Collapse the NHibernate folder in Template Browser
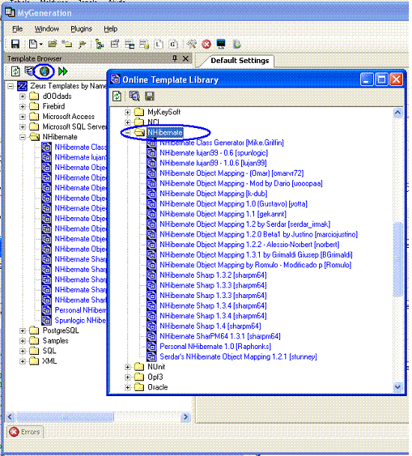Viewport: 412px width, 456px height. pos(22,137)
